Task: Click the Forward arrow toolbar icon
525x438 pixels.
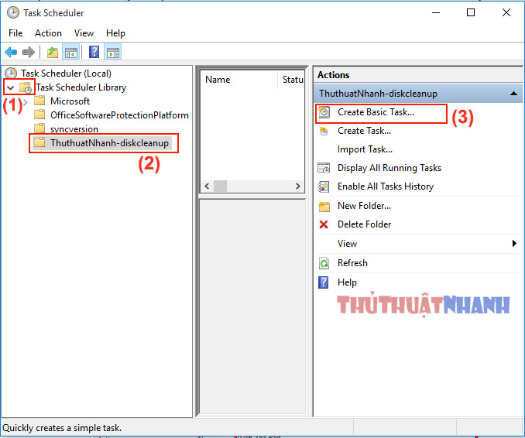Action: [29, 52]
